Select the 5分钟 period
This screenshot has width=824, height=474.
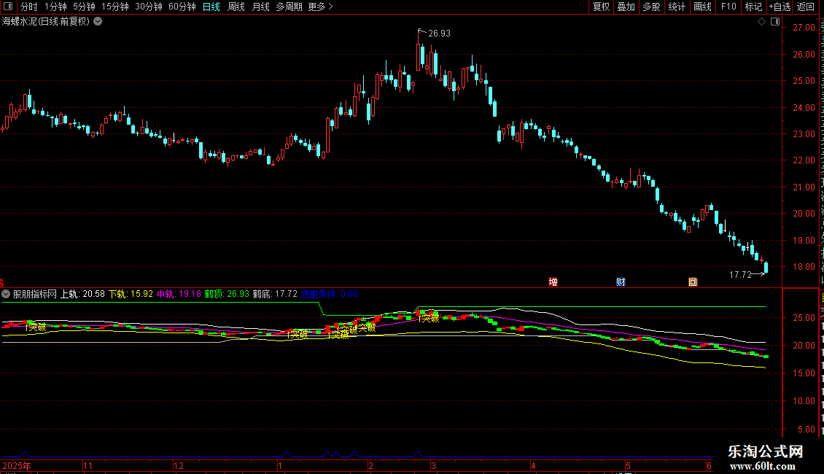84,7
